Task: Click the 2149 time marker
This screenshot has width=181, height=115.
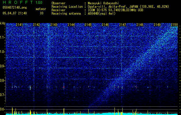Action: [157, 25]
